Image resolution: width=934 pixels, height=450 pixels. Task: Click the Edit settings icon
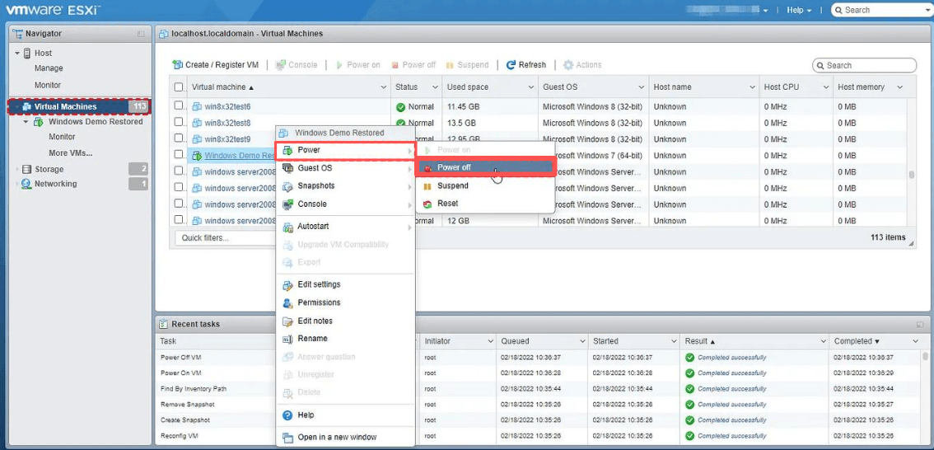pyautogui.click(x=287, y=285)
